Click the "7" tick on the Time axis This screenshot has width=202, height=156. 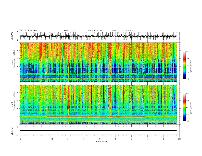click(x=132, y=139)
